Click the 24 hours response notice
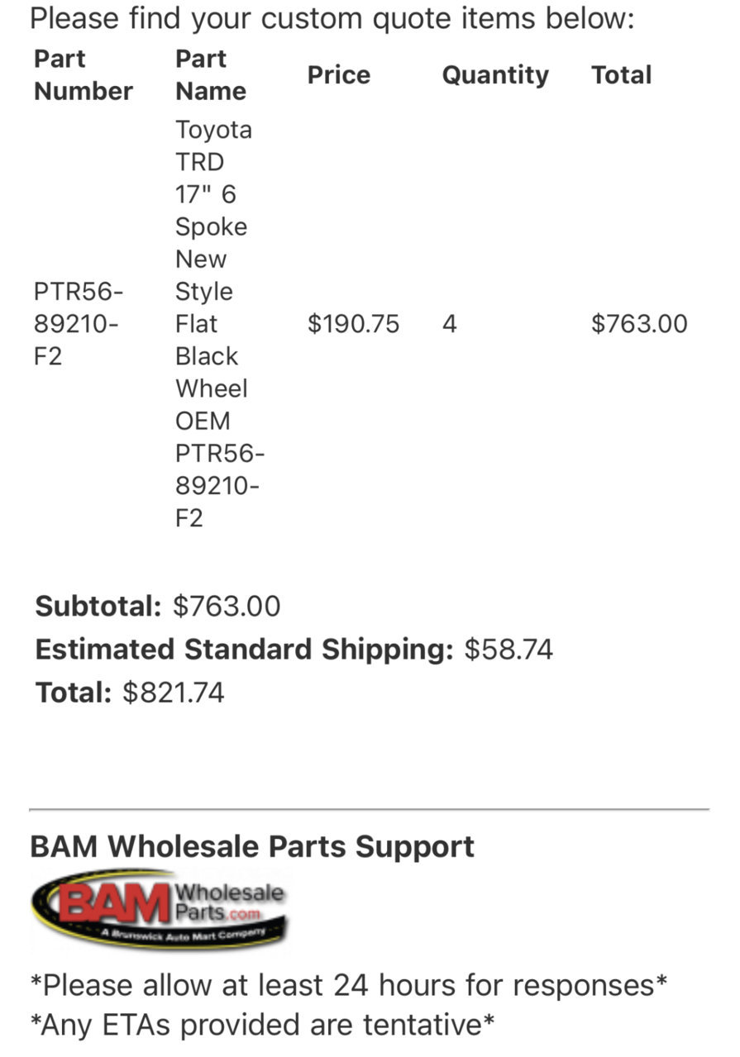Screen dimensions: 740x1057 click(349, 985)
